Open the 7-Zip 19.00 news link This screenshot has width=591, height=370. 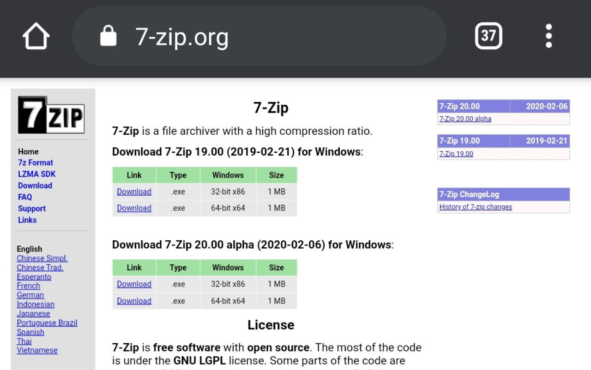click(456, 154)
